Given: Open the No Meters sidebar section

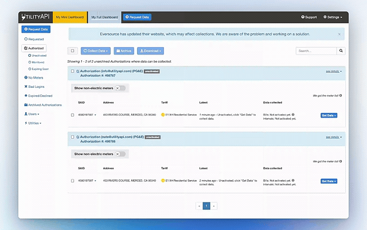Looking at the screenshot, I should point(34,77).
